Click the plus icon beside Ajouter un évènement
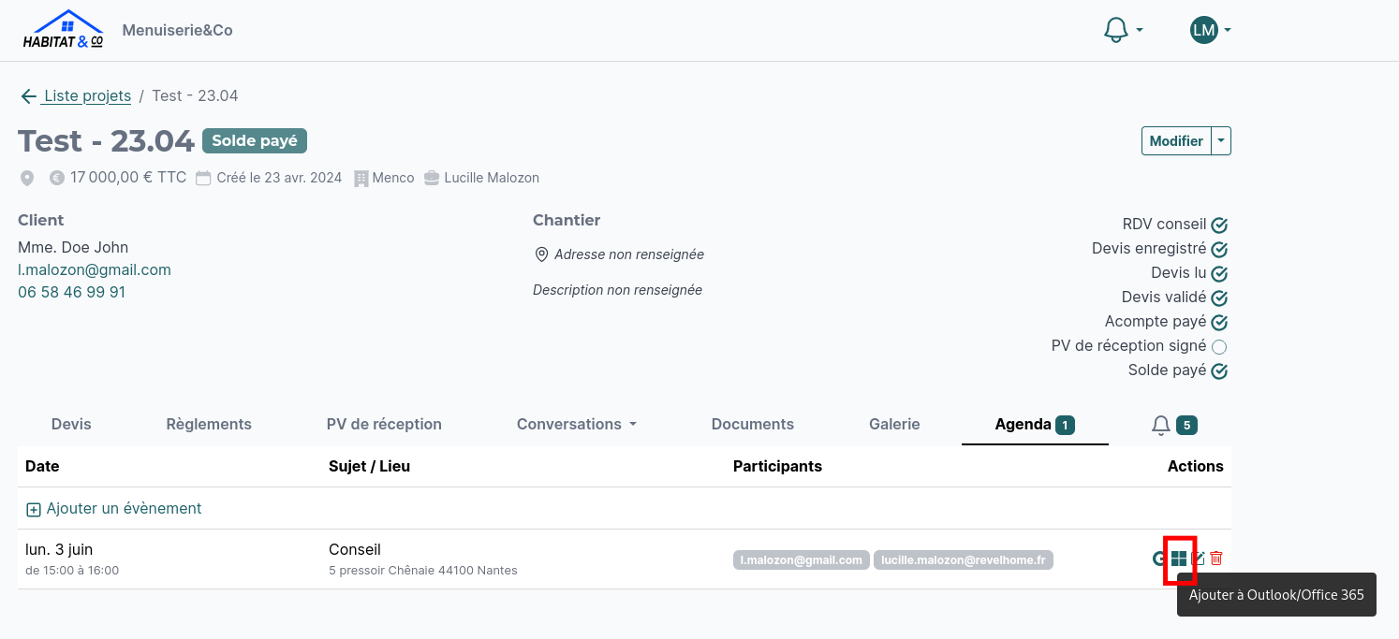Viewport: 1399px width, 639px height. (x=34, y=510)
